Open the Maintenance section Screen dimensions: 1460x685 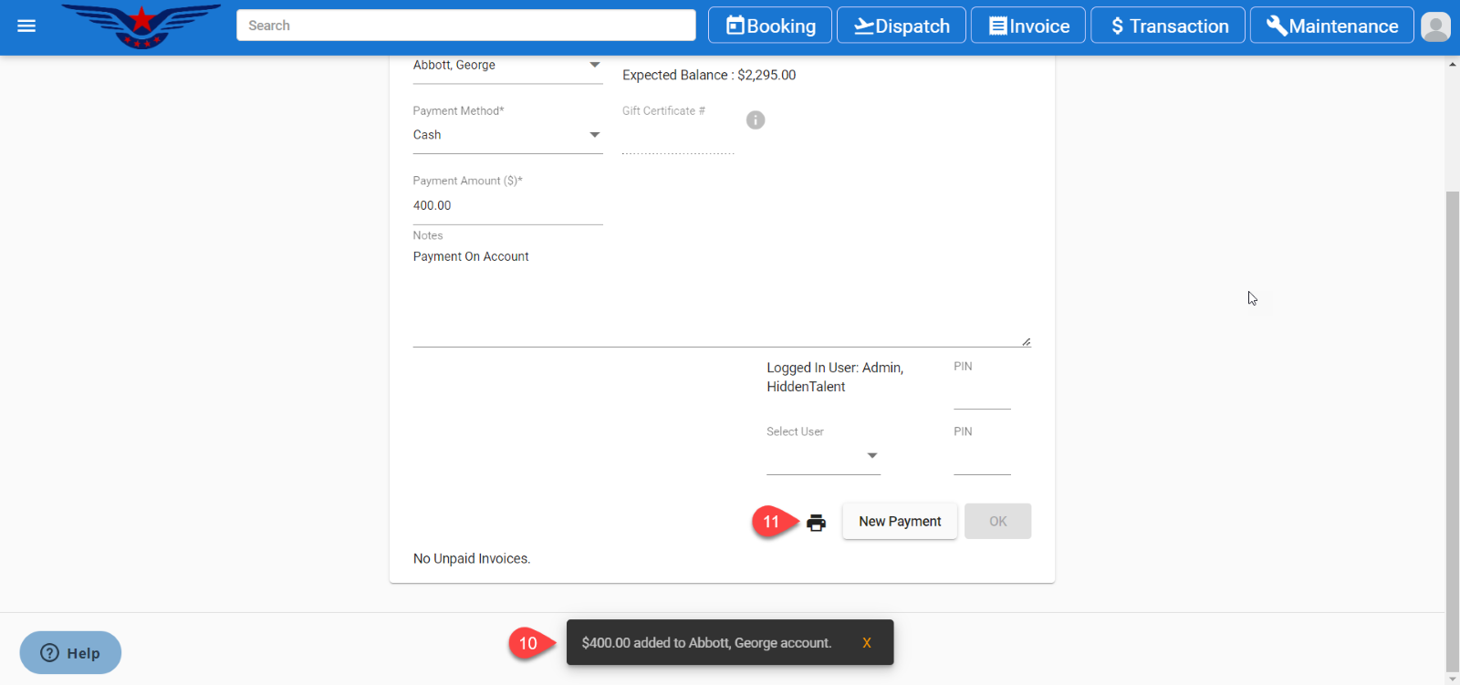coord(1331,26)
